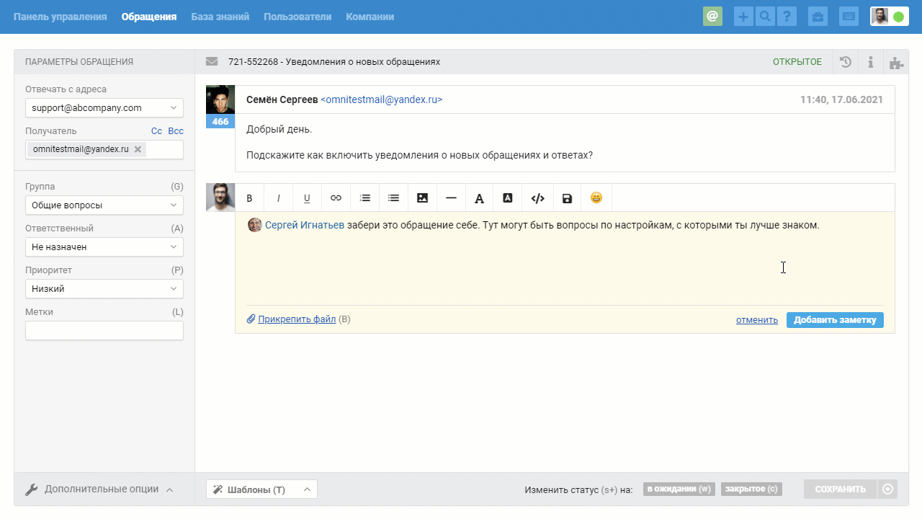This screenshot has height=519, width=922.
Task: Toggle bold formatting
Action: coord(250,198)
